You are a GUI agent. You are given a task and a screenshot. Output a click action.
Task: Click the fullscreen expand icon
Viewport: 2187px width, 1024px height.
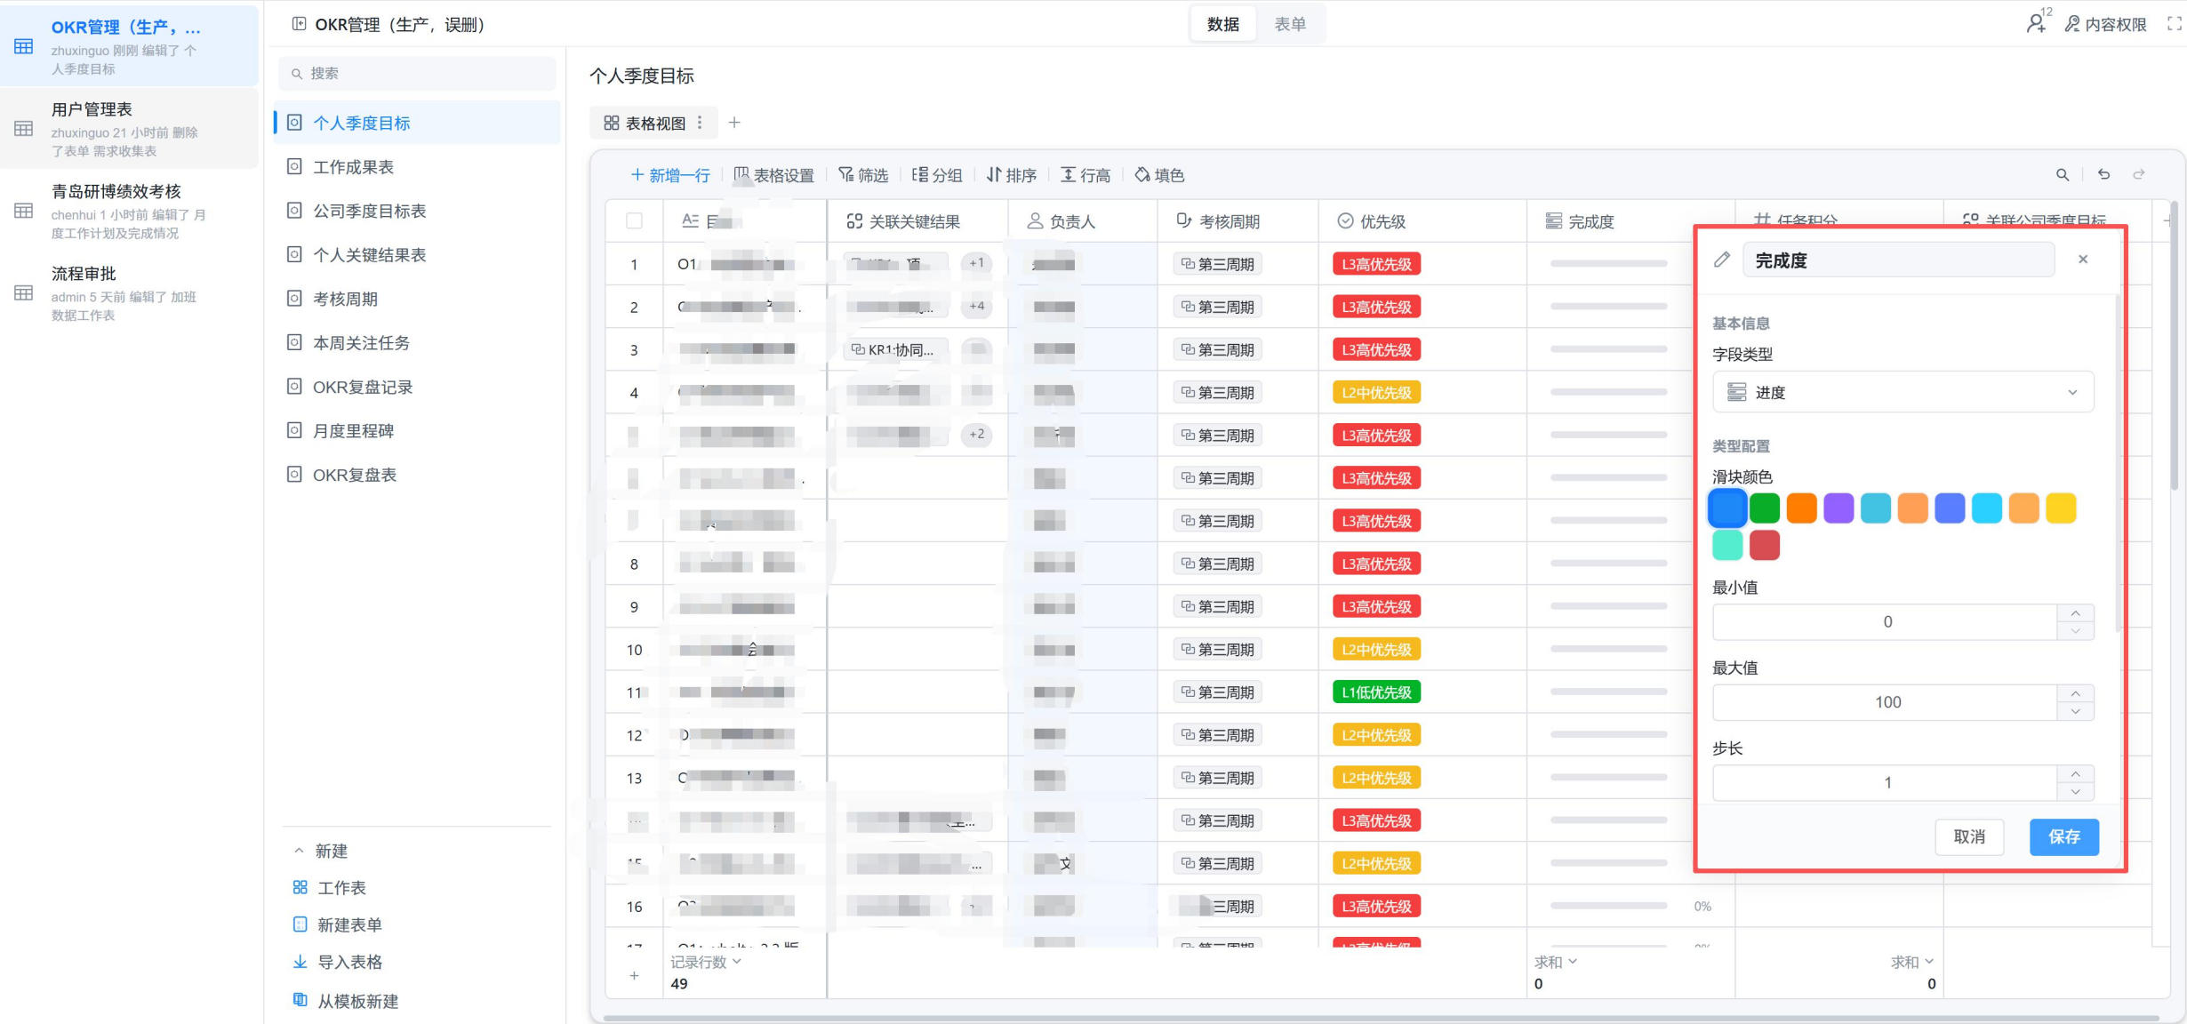click(2174, 25)
